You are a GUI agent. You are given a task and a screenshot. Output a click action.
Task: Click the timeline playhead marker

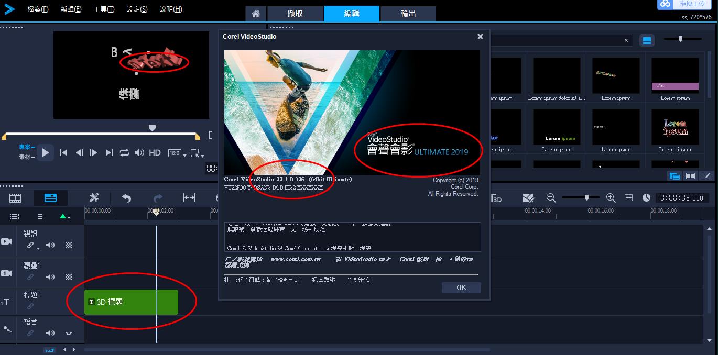point(156,212)
